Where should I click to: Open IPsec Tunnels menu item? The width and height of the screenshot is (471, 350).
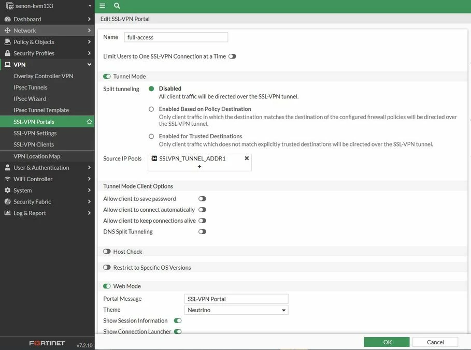click(x=47, y=87)
